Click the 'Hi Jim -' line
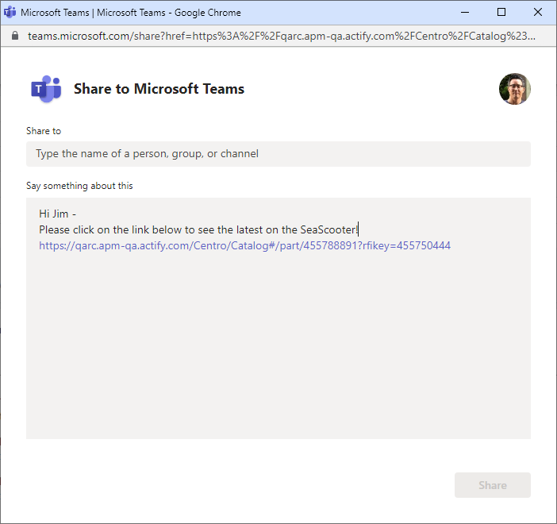This screenshot has height=524, width=557. click(x=57, y=214)
